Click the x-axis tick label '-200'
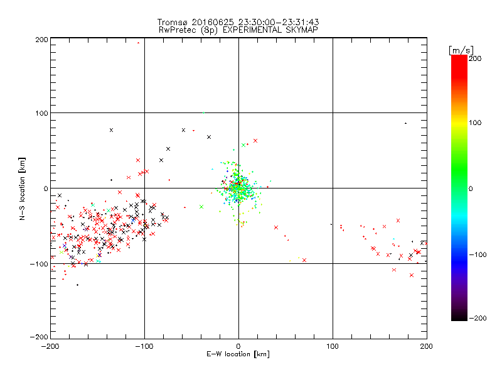Image resolution: width=502 pixels, height=377 pixels. pos(50,346)
